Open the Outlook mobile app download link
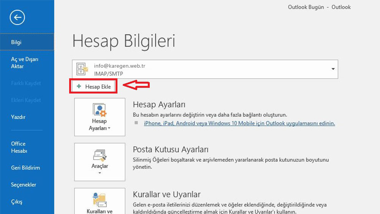This screenshot has width=380, height=214. (x=239, y=123)
